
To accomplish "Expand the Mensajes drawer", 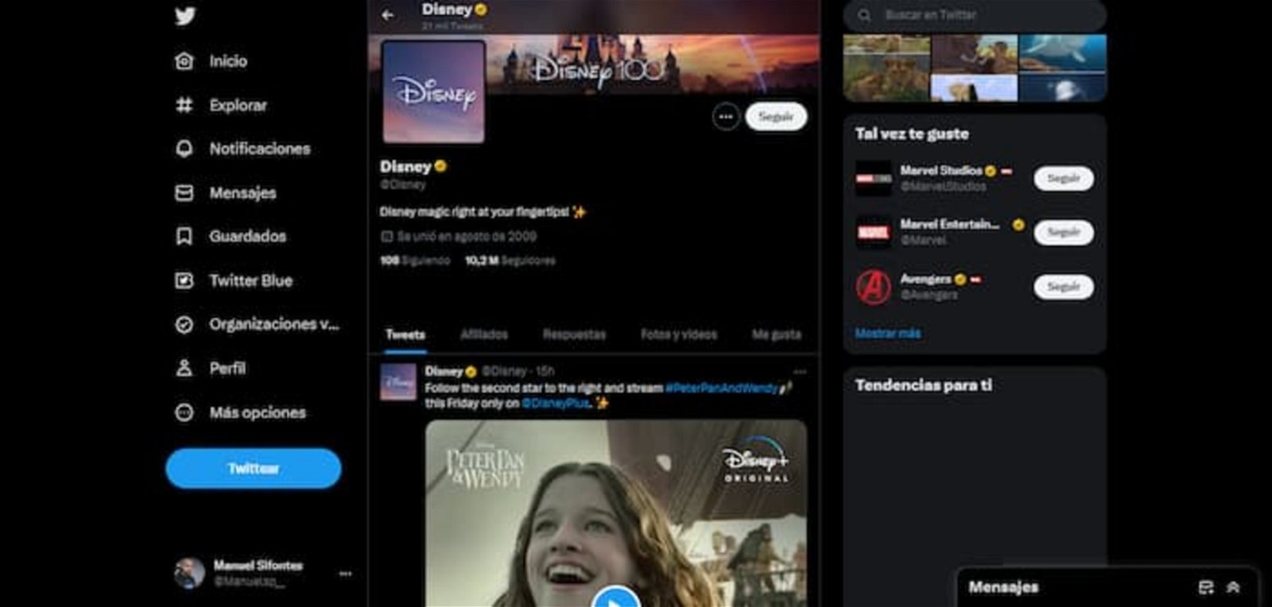I will tap(1233, 587).
